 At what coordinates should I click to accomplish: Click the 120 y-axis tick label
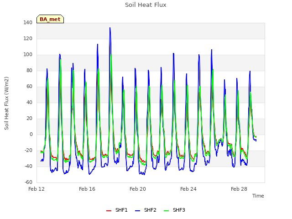[x=28, y=38]
